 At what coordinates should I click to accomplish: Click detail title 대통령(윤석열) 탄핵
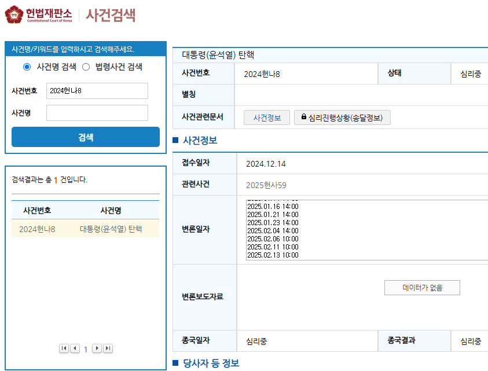pos(218,55)
